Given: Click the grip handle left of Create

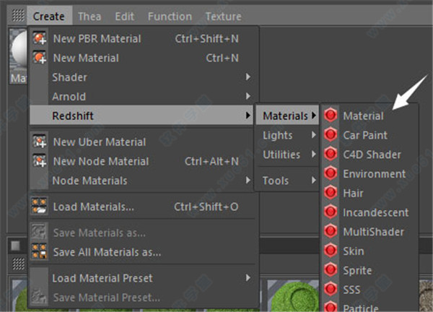Looking at the screenshot, I should [x=18, y=16].
